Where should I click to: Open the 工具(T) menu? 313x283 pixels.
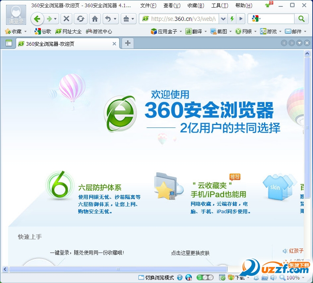(220, 6)
